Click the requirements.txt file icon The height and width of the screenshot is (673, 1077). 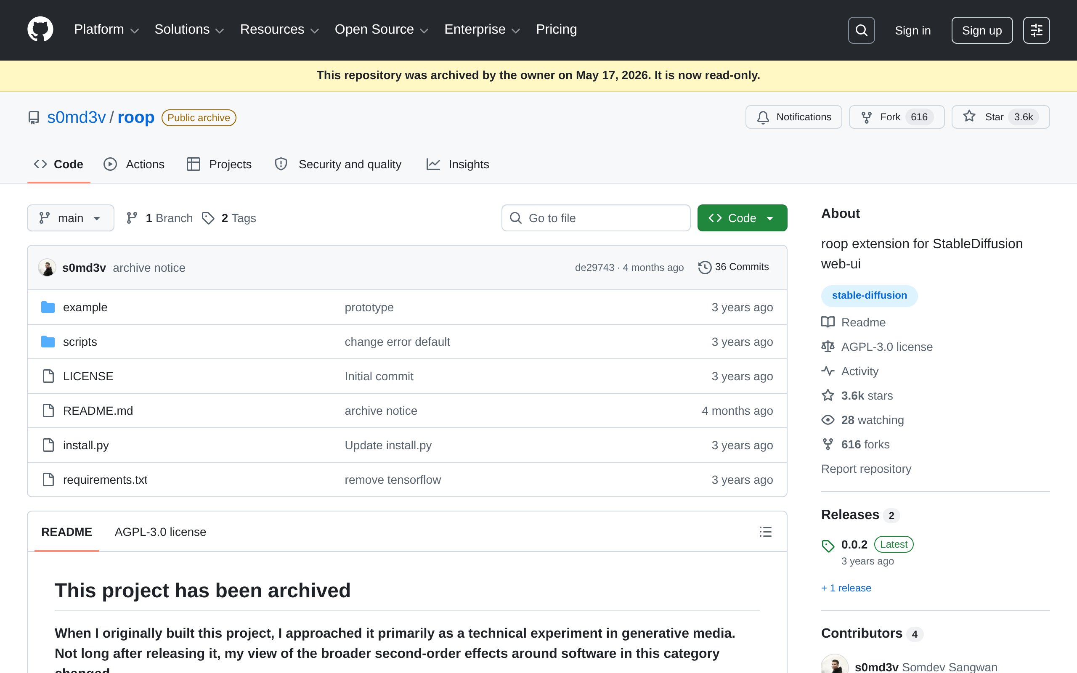click(x=48, y=480)
